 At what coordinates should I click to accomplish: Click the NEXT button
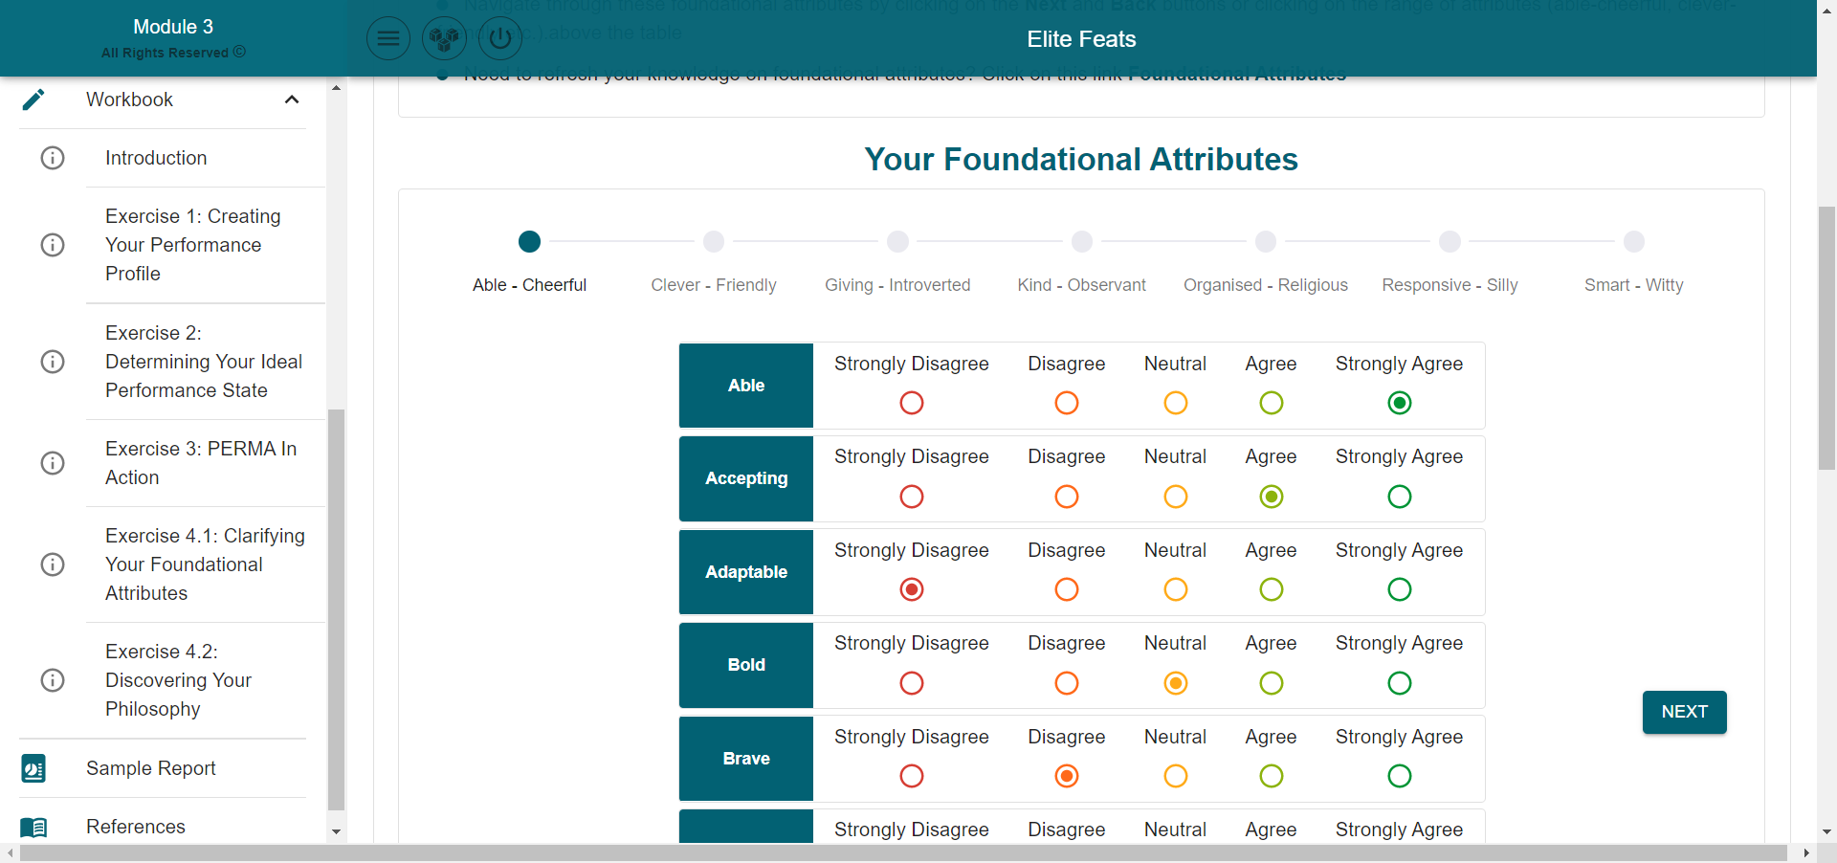coord(1684,712)
